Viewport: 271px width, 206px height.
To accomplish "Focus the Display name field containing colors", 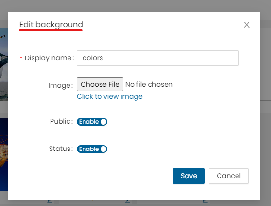I will (158, 58).
